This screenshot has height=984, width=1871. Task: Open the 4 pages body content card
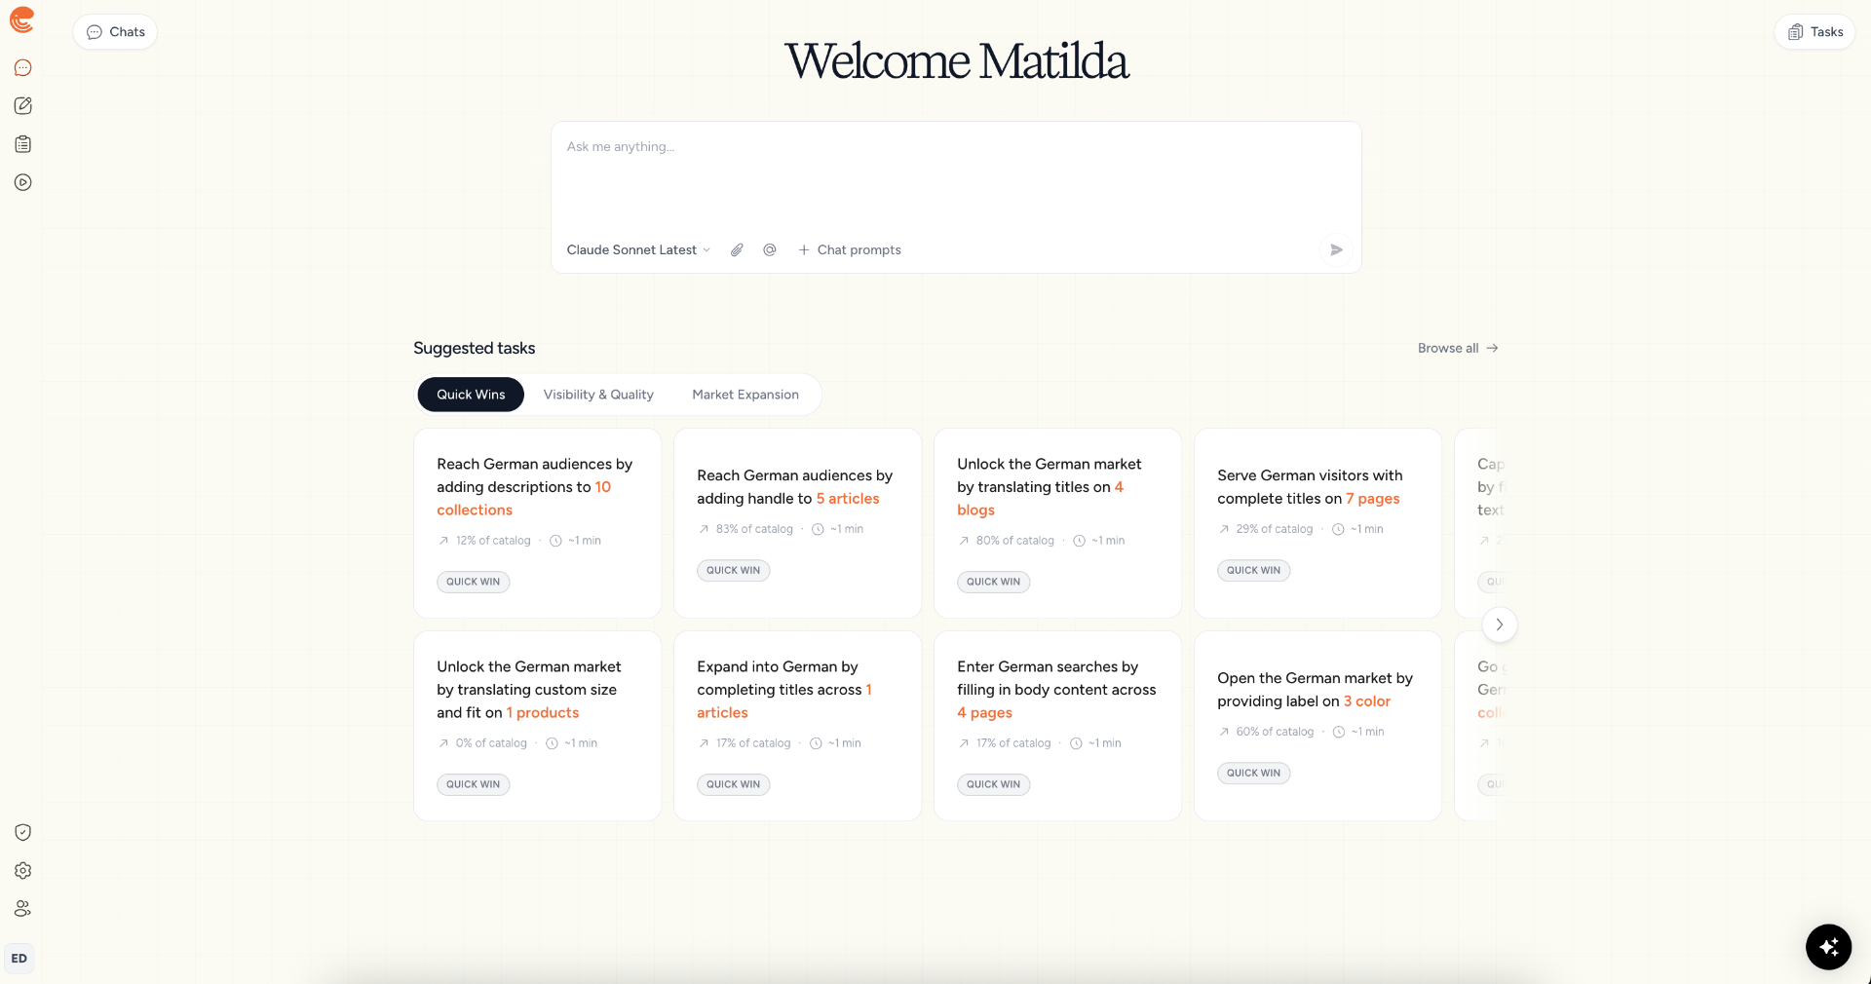point(1057,726)
